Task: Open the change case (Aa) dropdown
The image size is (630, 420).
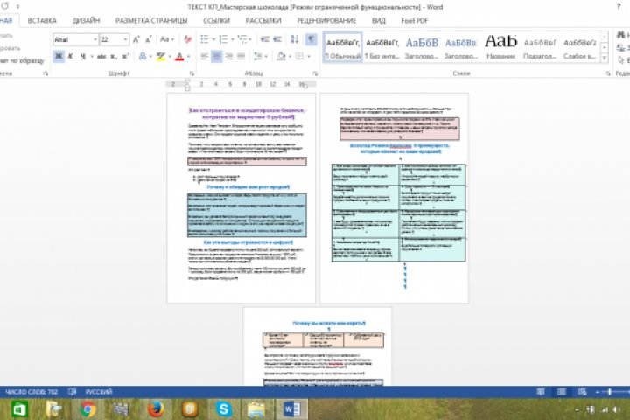Action: coord(166,39)
